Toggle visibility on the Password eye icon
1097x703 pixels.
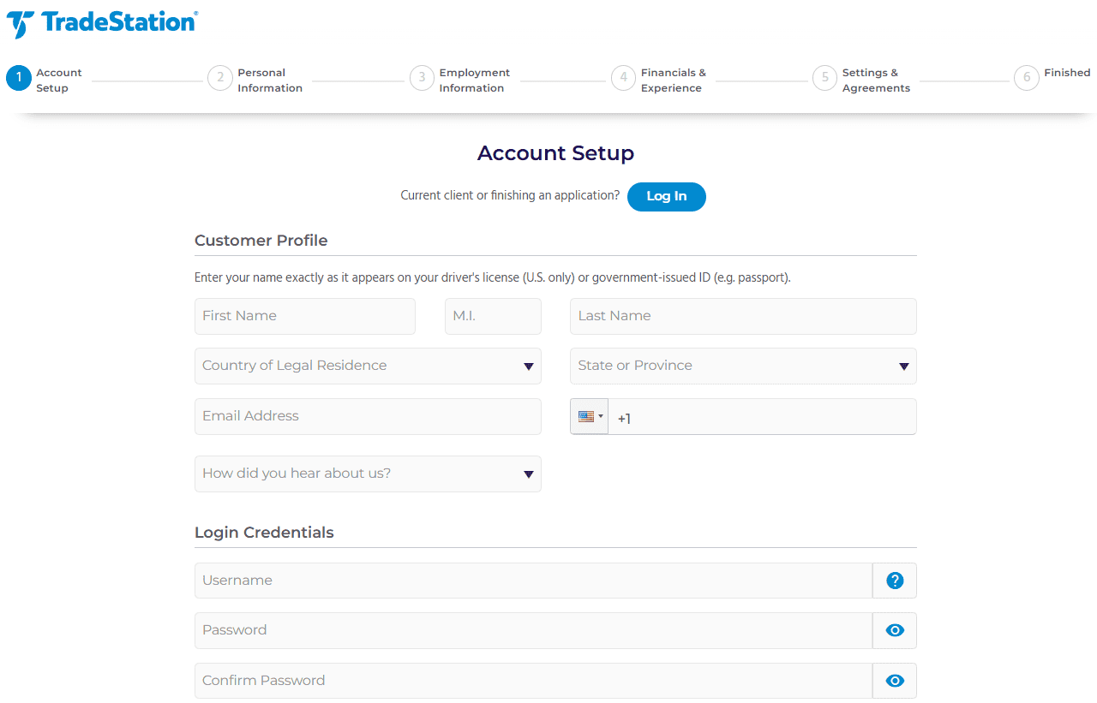(894, 630)
